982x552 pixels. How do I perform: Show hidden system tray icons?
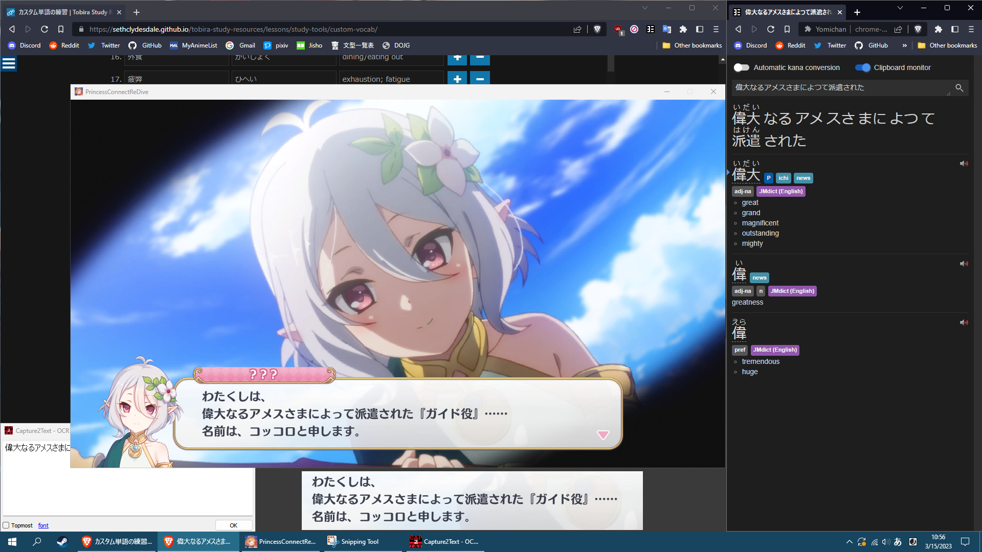849,542
